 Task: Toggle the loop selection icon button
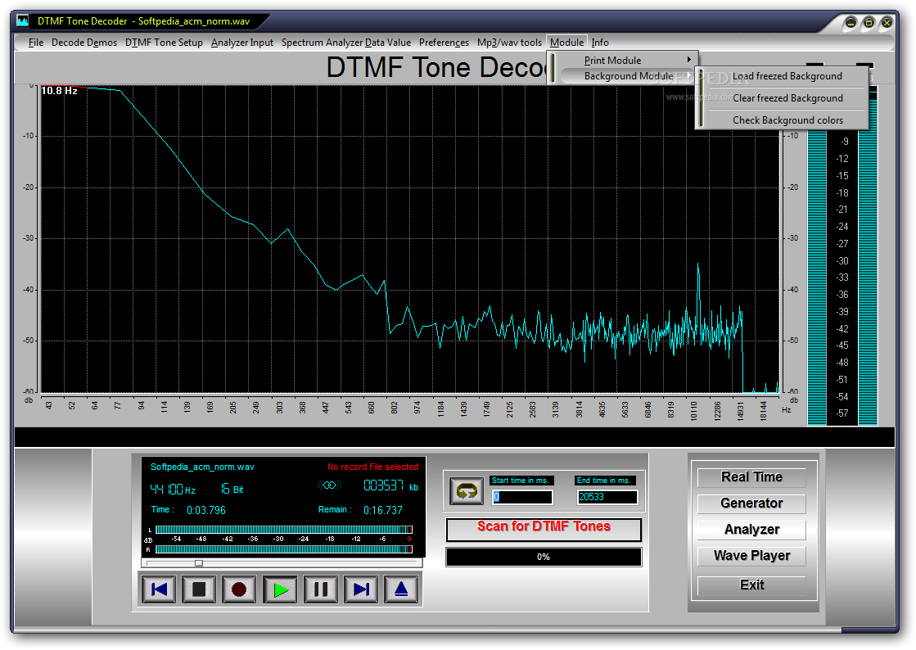point(466,491)
